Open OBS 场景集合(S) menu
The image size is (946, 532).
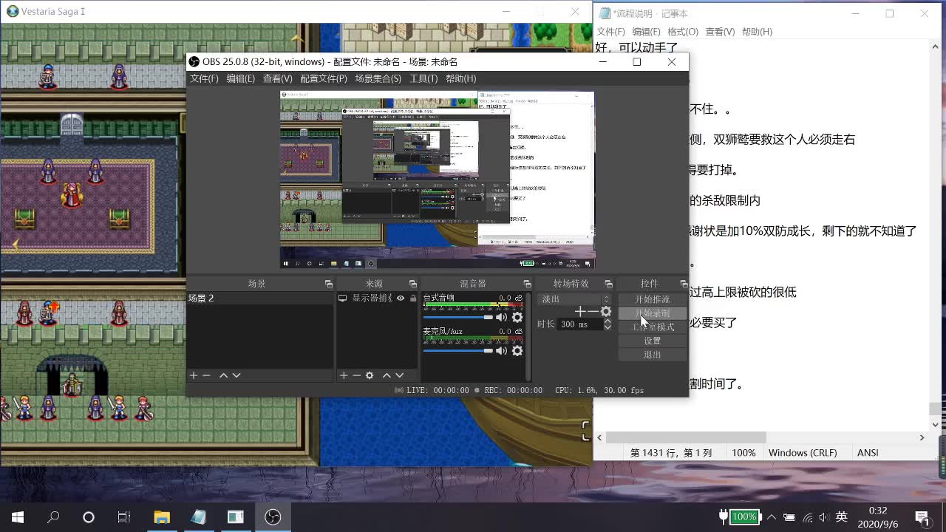click(378, 78)
